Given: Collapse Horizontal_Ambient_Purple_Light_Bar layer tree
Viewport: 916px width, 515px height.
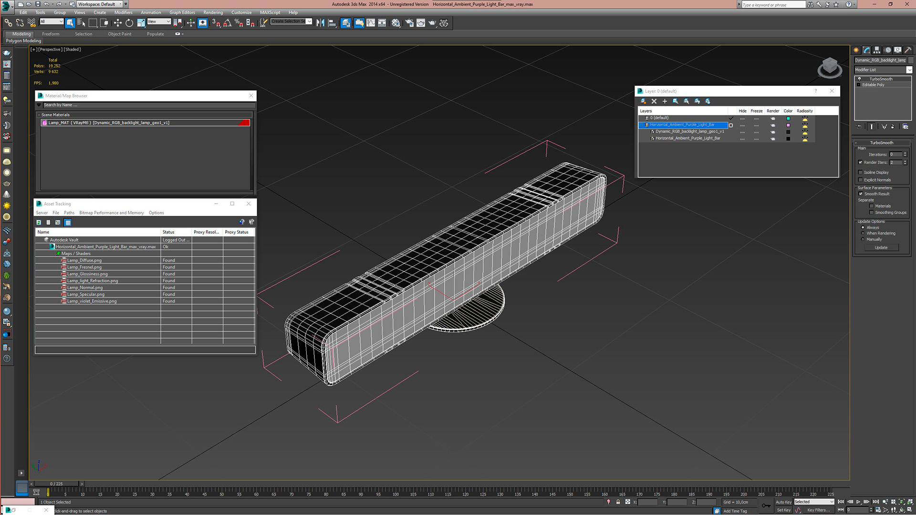Looking at the screenshot, I should coord(642,125).
